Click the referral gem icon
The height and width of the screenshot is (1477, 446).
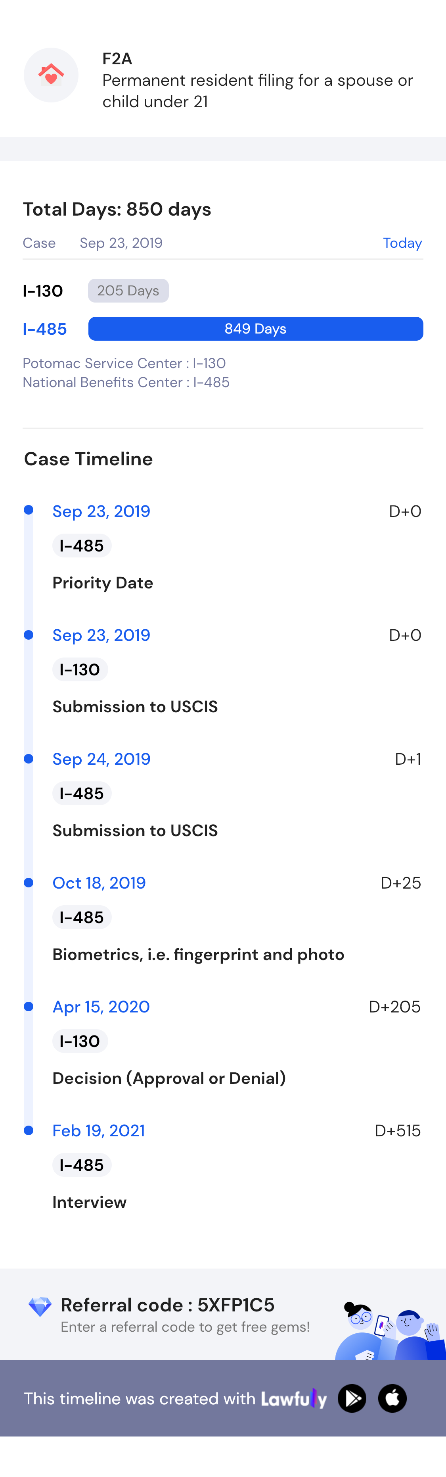40,1307
